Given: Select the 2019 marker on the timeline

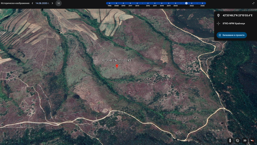Looking at the screenshot, I should point(169,3).
